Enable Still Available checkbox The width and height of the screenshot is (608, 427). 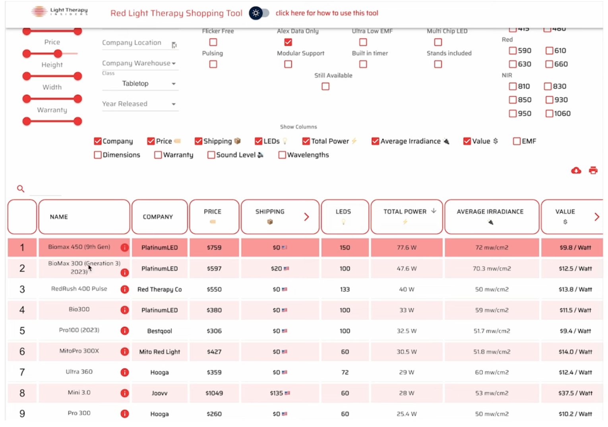point(325,87)
